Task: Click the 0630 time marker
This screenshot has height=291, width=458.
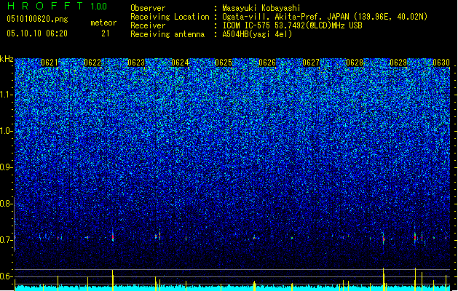Action: pos(441,63)
